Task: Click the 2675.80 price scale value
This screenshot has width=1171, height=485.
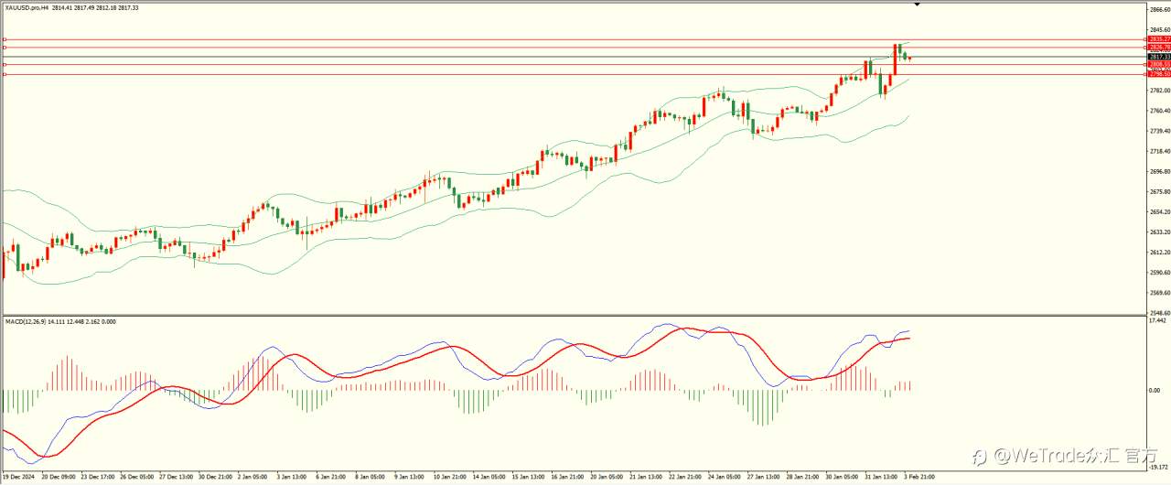Action: (1159, 192)
